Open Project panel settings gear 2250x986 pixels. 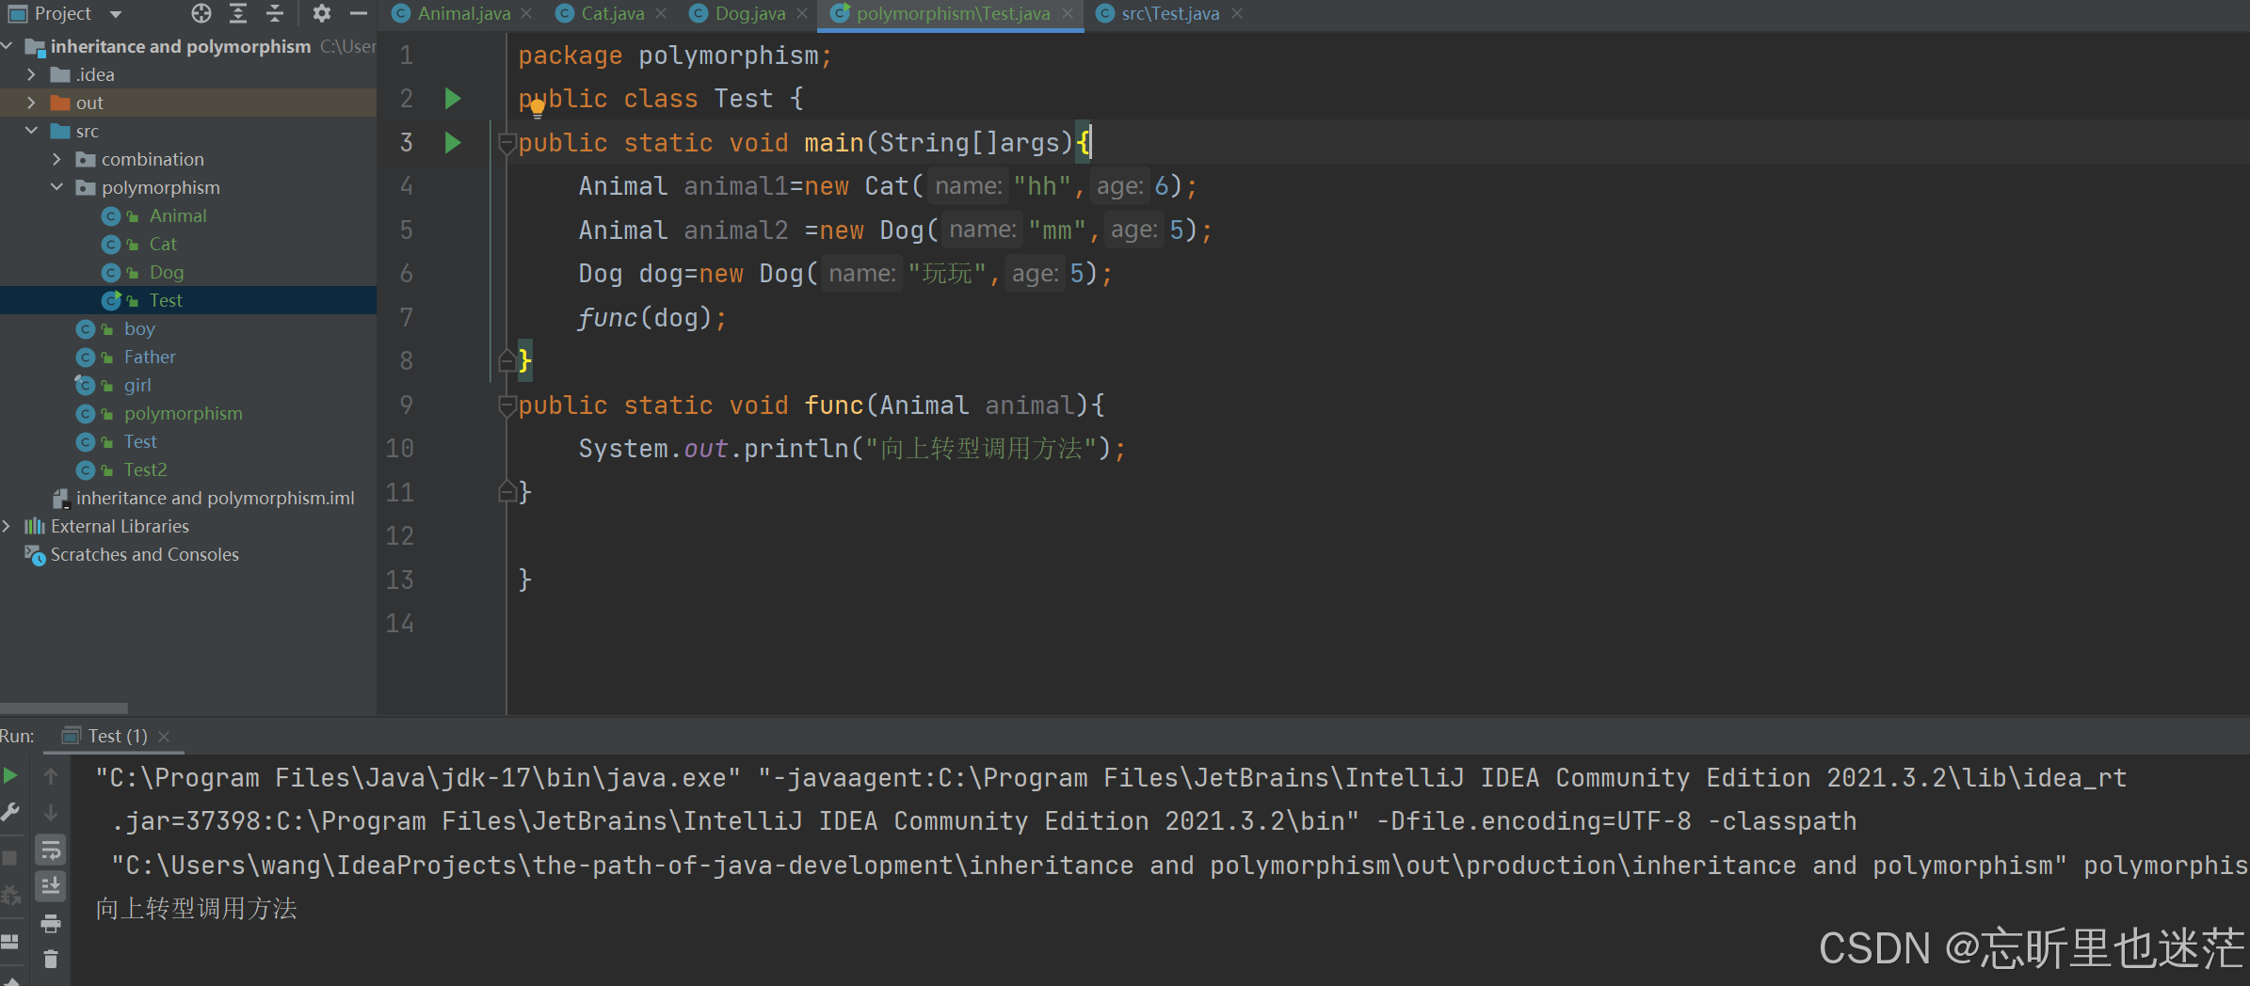click(322, 13)
